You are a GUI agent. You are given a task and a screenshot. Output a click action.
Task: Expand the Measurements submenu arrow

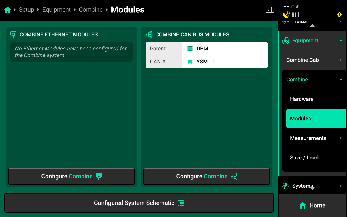click(x=341, y=138)
